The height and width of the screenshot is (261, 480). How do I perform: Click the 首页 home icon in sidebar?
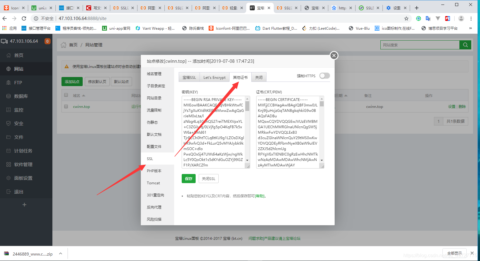8,55
